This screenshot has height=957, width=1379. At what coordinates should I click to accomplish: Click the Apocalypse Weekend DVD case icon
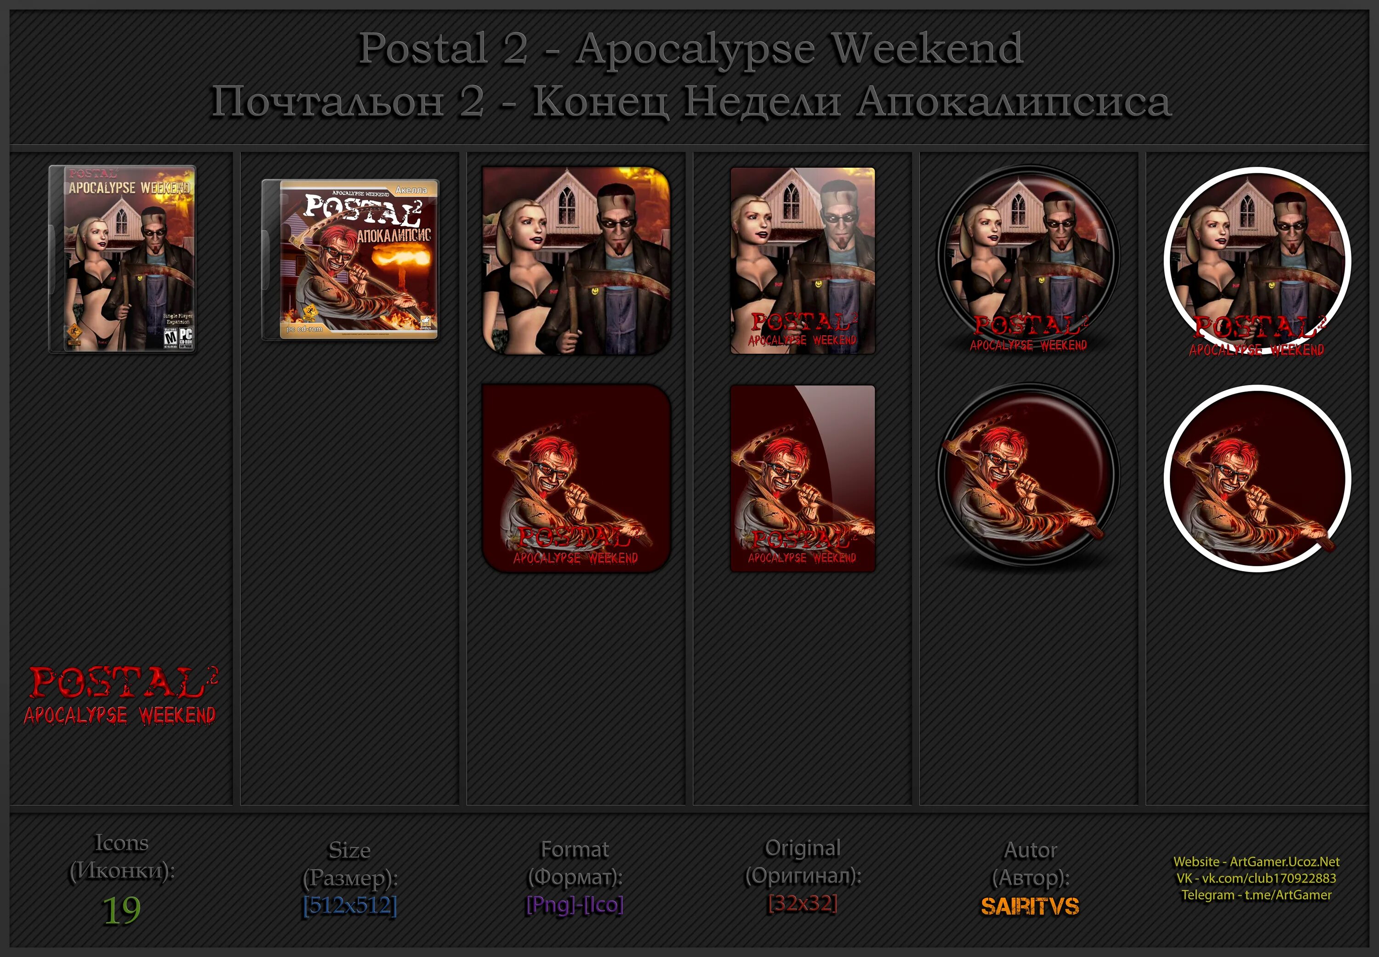(122, 259)
